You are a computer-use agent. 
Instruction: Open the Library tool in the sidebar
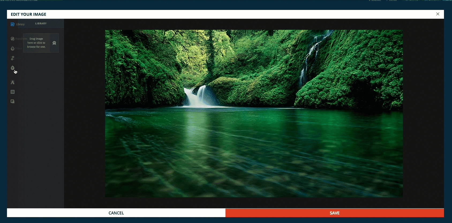pos(17,24)
